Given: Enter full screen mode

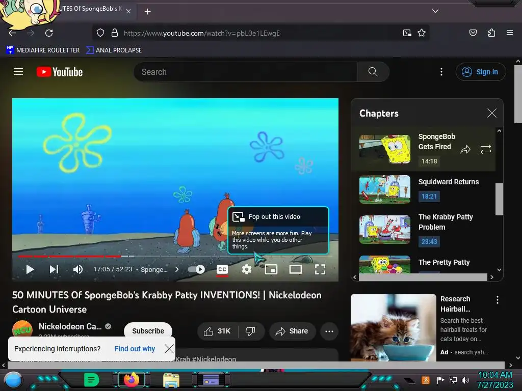Looking at the screenshot, I should point(320,269).
